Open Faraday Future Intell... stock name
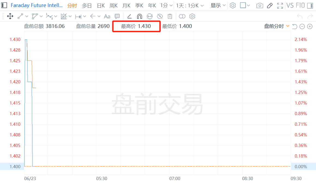This screenshot has height=185, width=316. [x=37, y=5]
